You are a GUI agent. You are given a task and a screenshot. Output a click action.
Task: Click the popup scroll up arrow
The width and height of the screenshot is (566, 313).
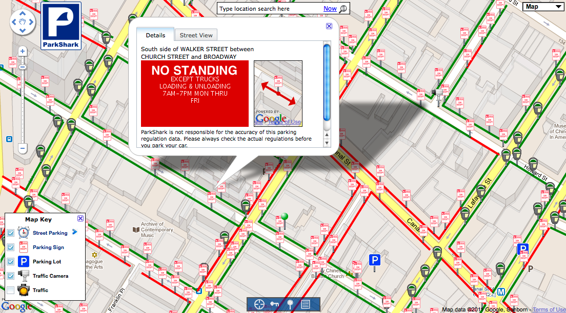click(327, 135)
